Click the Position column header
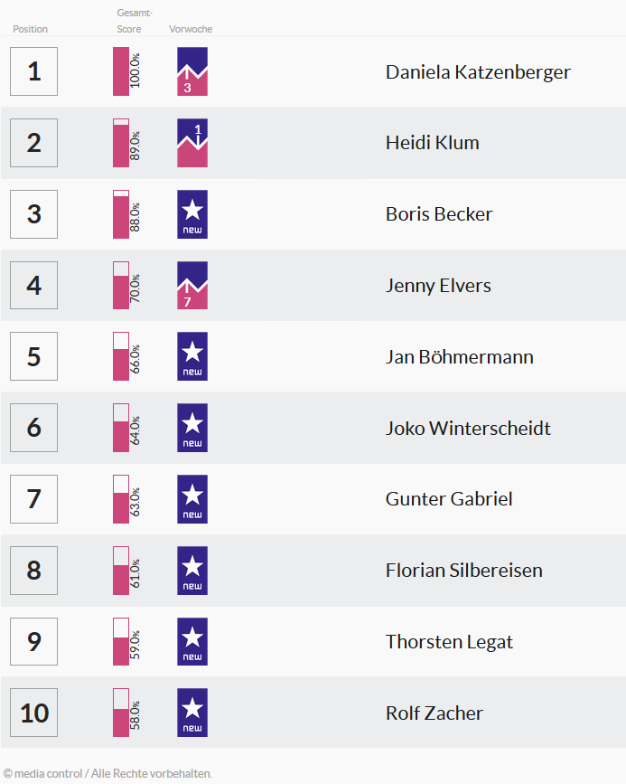This screenshot has width=626, height=784. [x=30, y=29]
